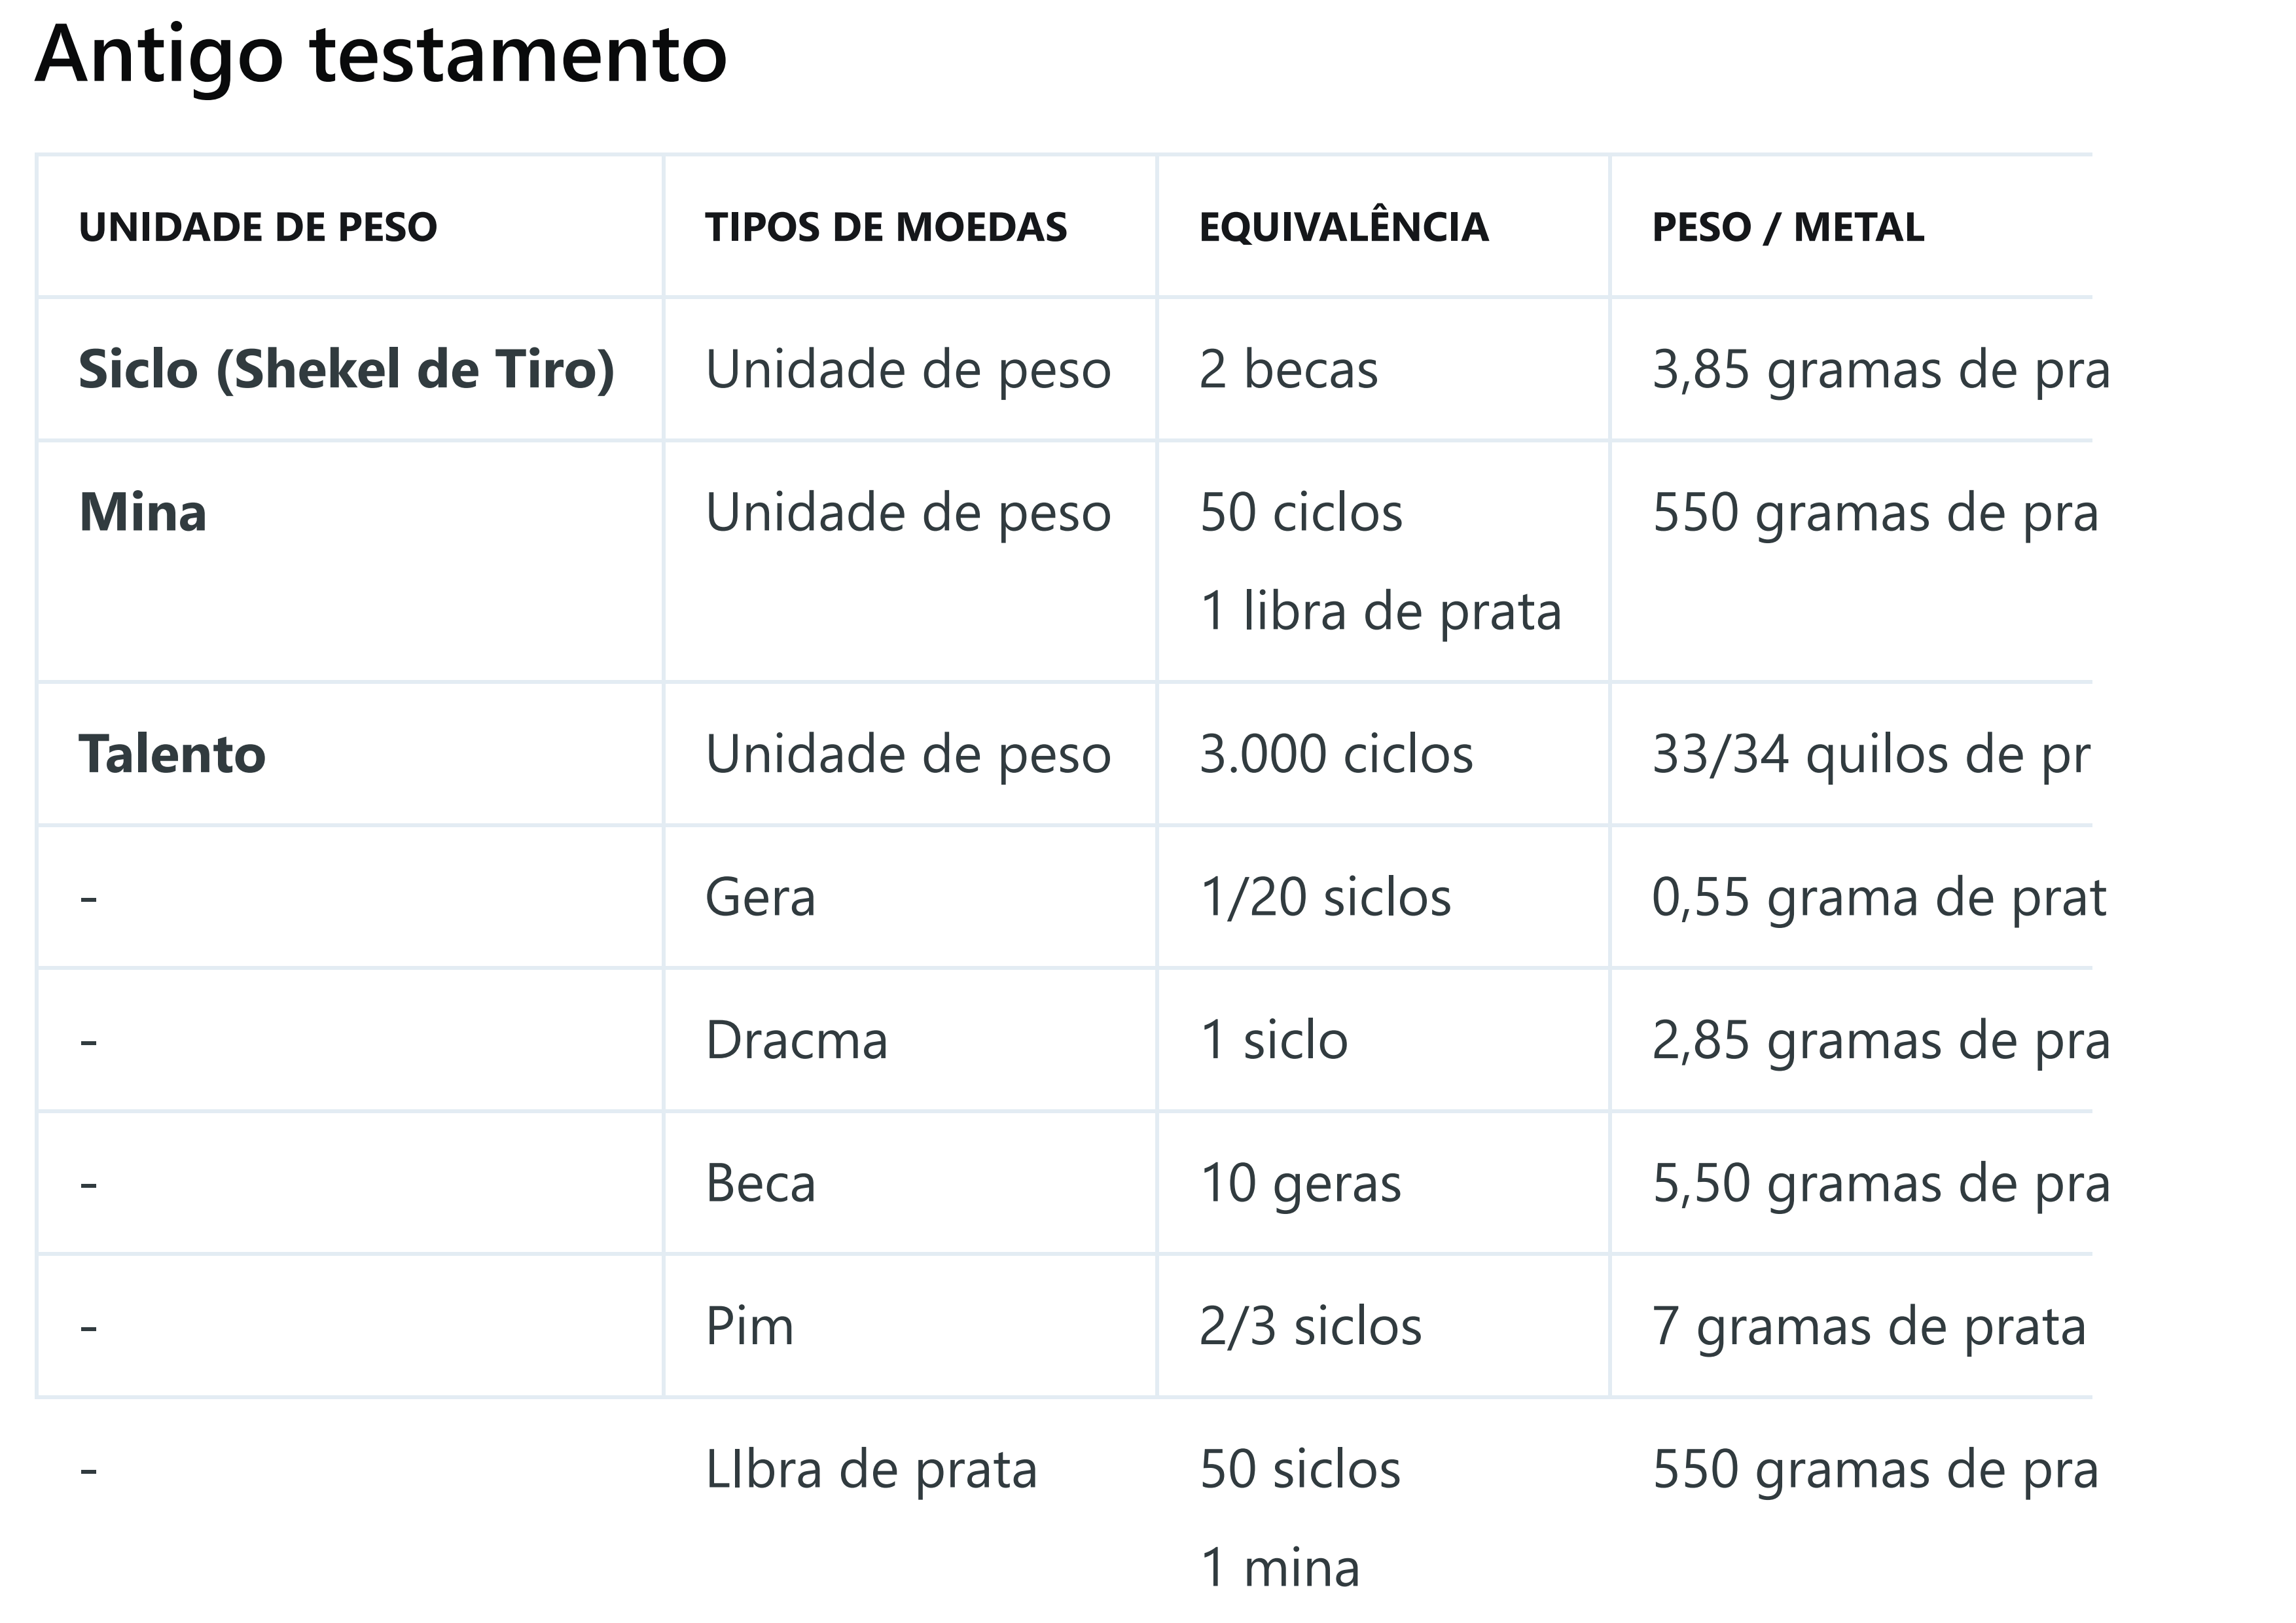Select the "3.000 ciclos" equivalence value
2296x1623 pixels.
click(x=1336, y=755)
